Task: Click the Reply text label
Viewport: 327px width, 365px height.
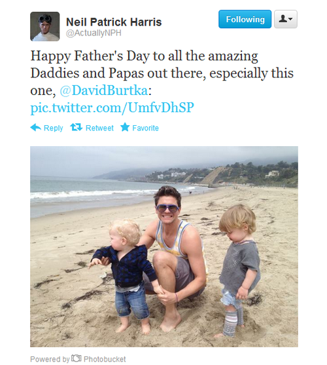Action: (54, 128)
